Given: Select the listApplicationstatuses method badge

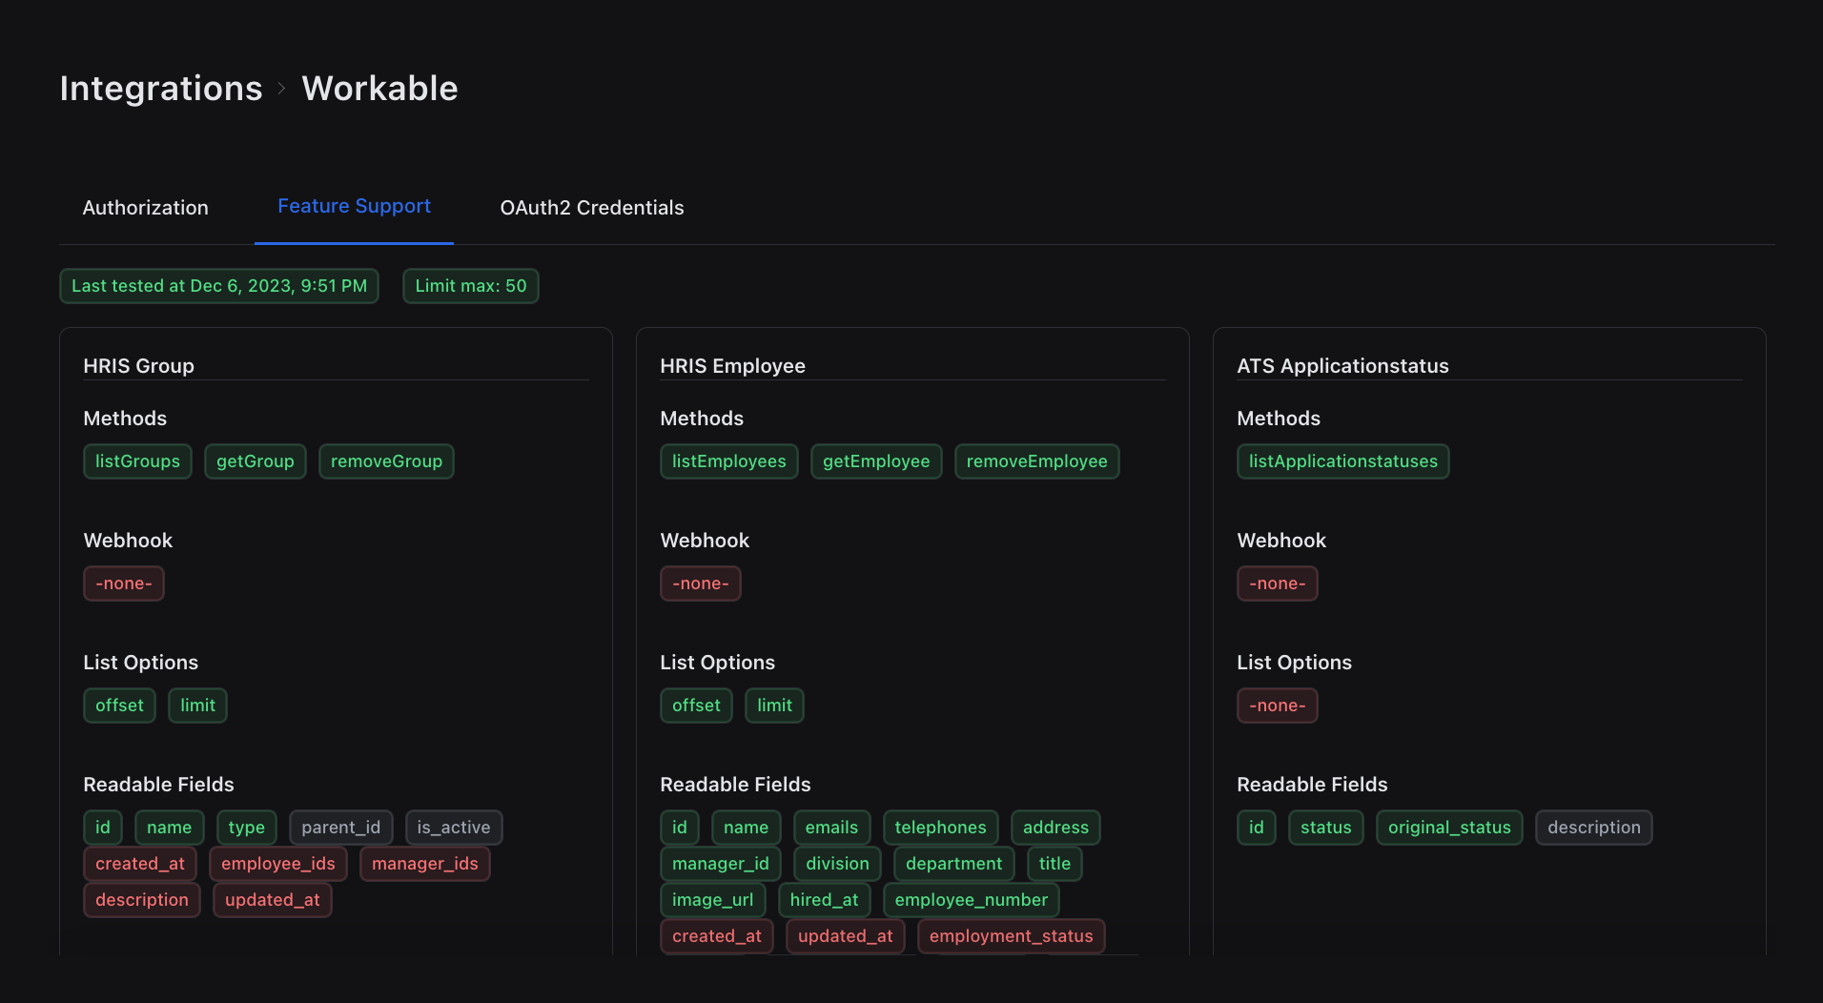Looking at the screenshot, I should 1342,461.
